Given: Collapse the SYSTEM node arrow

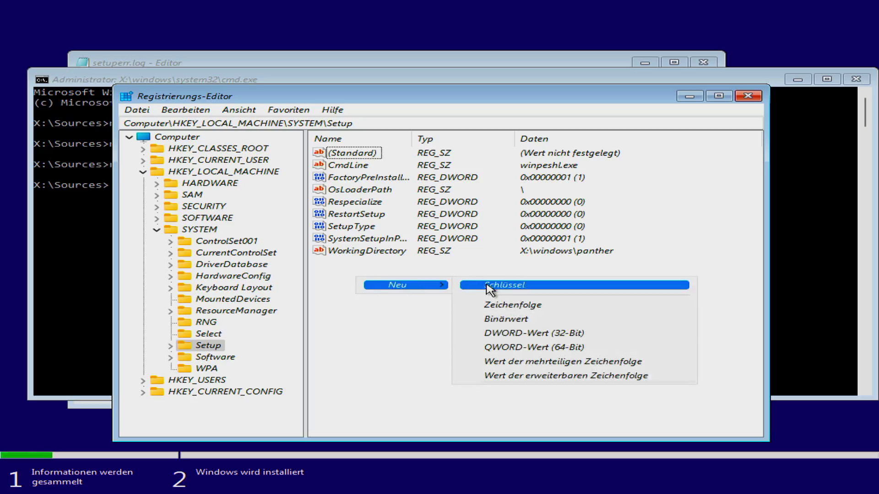Looking at the screenshot, I should pyautogui.click(x=157, y=230).
